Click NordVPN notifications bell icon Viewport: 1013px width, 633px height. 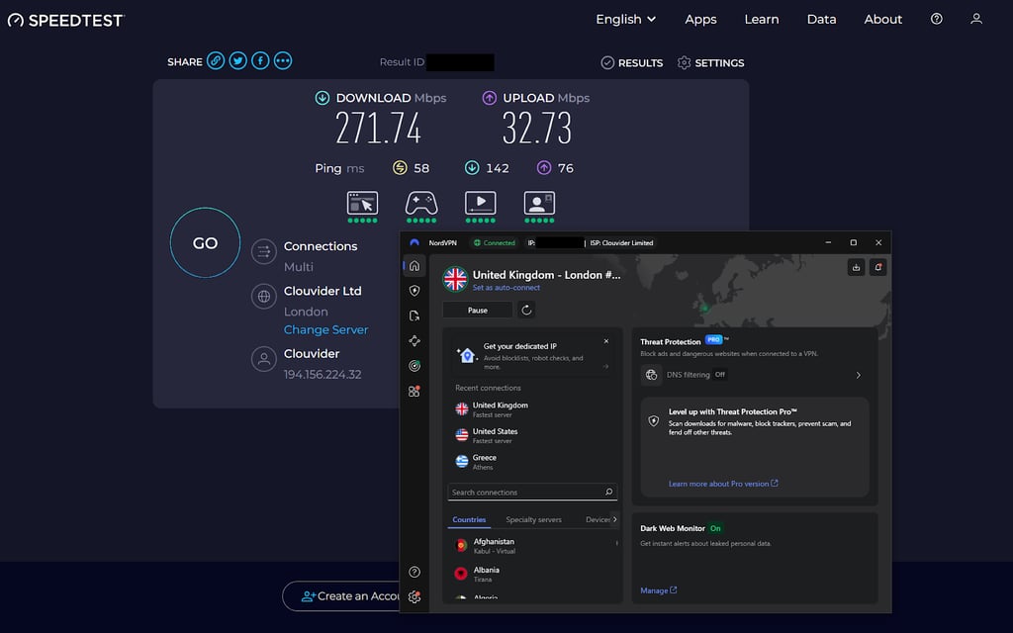click(878, 267)
